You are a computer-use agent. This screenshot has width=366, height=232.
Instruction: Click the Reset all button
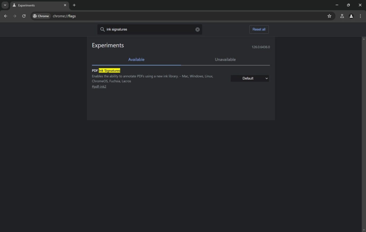(259, 29)
